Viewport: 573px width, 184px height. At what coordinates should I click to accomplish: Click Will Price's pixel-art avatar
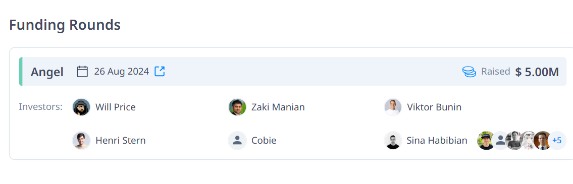click(81, 107)
